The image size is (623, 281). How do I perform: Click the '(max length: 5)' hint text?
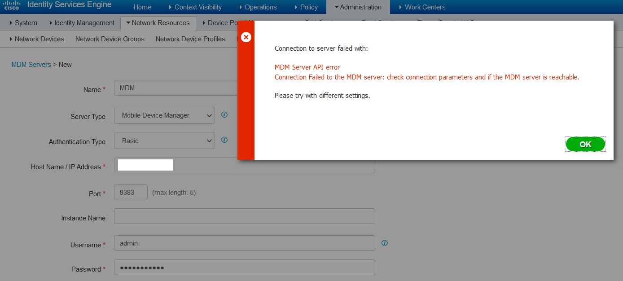point(174,193)
